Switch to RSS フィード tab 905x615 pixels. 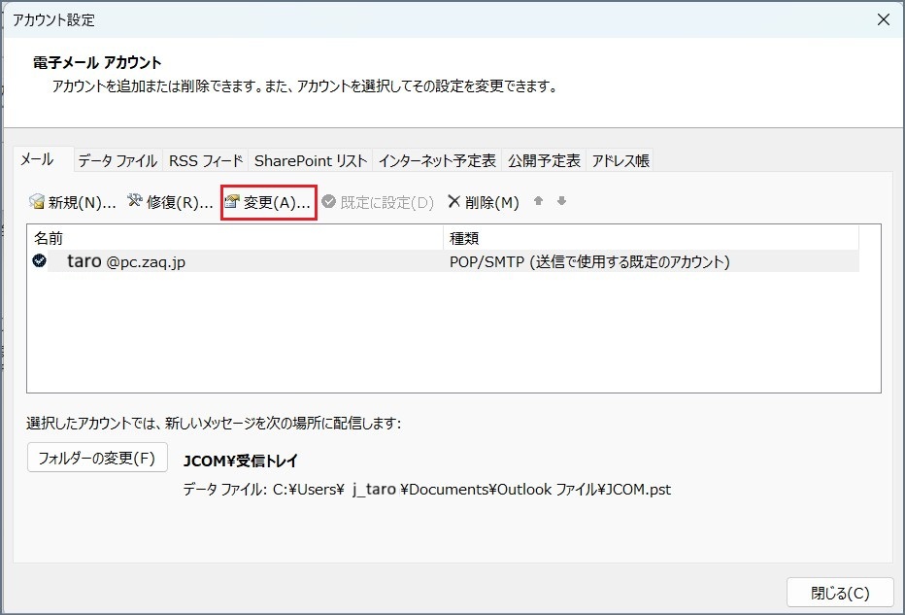(205, 160)
